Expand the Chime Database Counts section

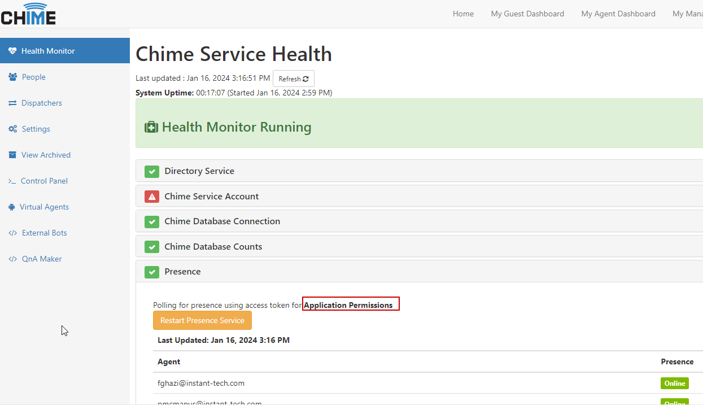(419, 246)
